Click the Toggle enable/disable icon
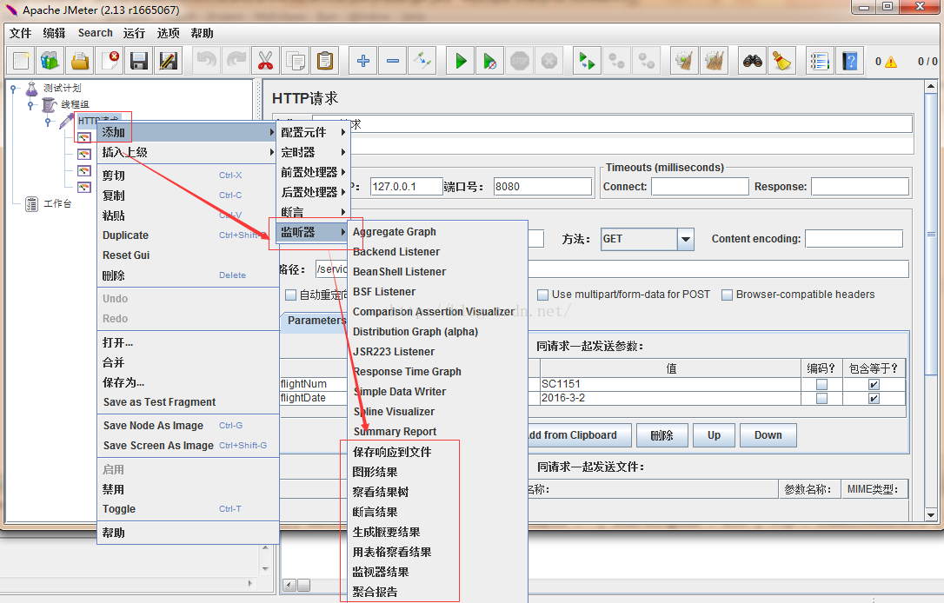This screenshot has height=603, width=944. (422, 61)
